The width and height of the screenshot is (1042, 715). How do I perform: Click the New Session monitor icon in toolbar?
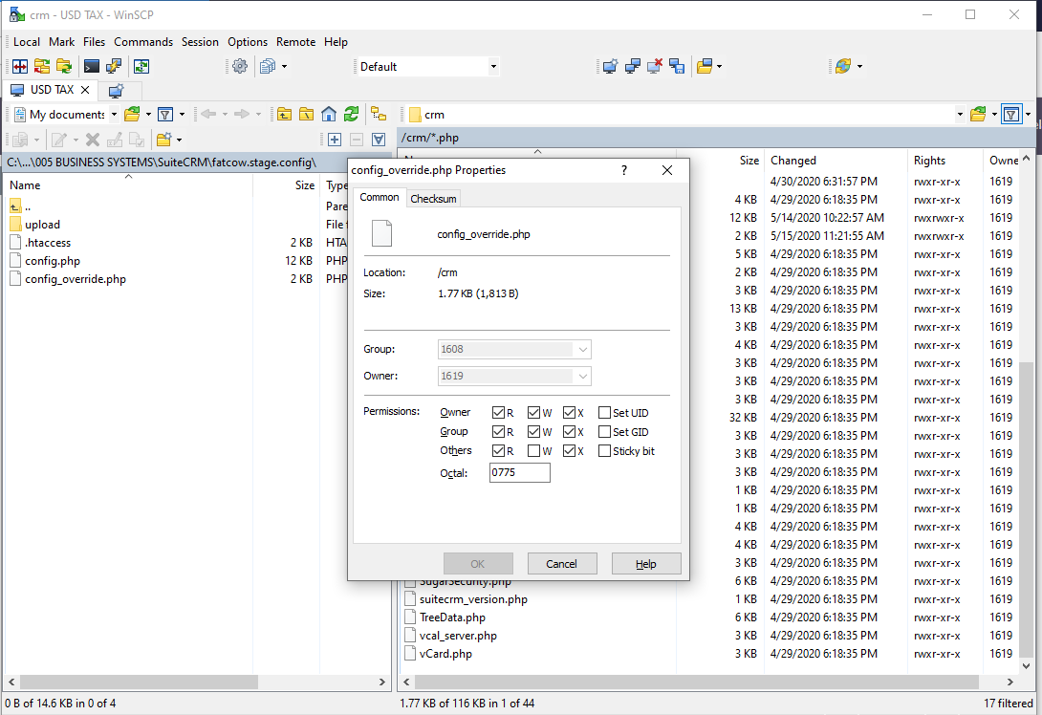point(610,67)
